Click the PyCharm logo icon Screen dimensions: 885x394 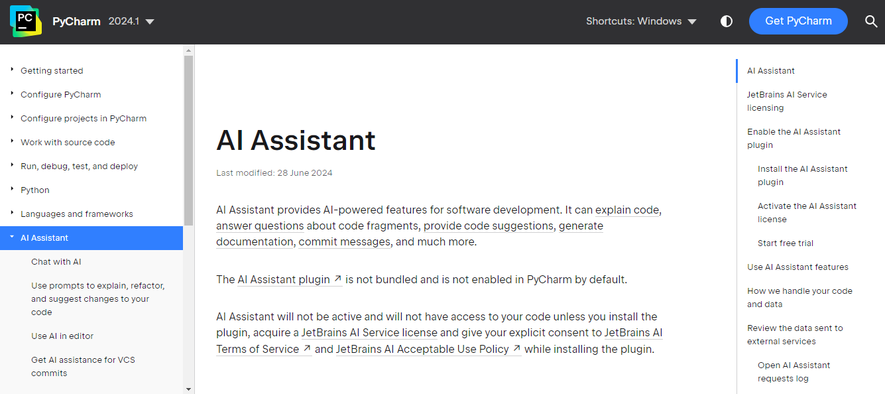[x=25, y=21]
